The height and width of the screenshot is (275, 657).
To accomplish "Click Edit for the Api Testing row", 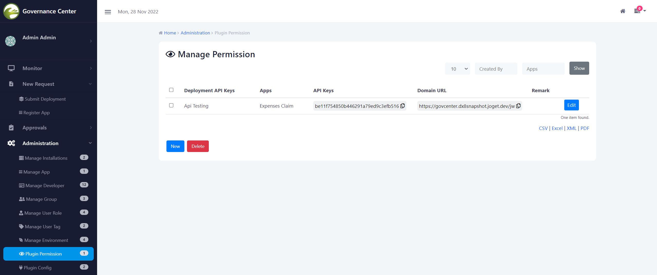I will pos(571,105).
